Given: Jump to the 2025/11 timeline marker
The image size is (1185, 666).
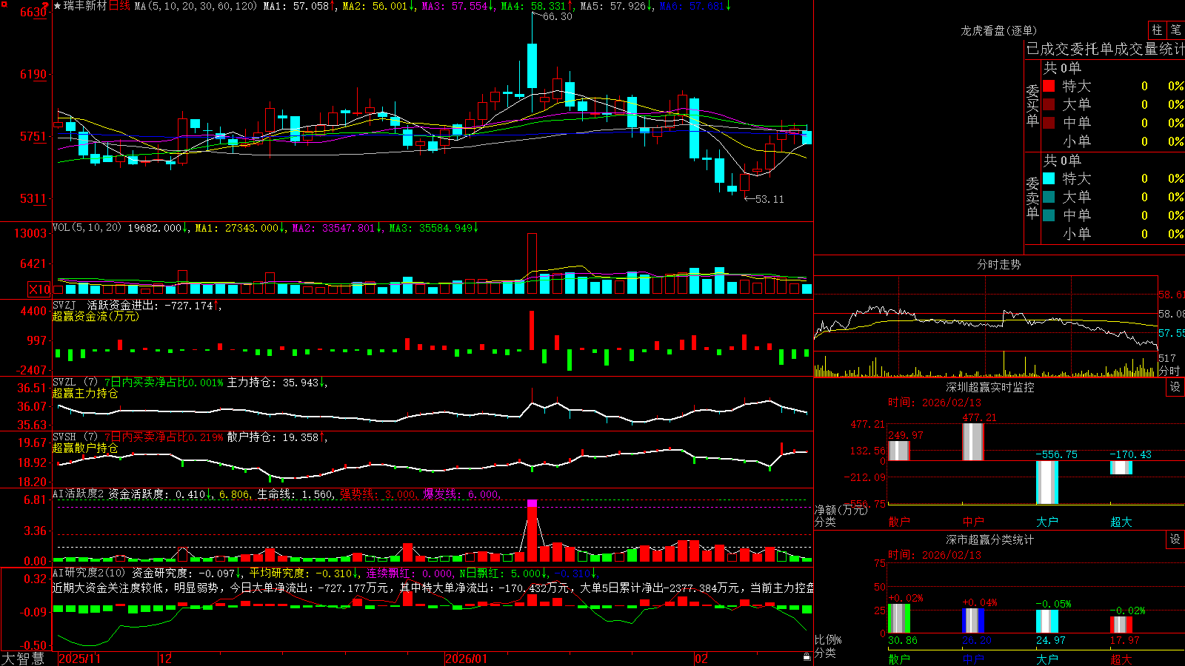Looking at the screenshot, I should [x=79, y=659].
